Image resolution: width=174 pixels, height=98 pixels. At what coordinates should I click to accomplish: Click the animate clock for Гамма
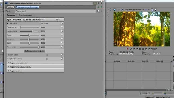pyautogui.click(x=62, y=35)
